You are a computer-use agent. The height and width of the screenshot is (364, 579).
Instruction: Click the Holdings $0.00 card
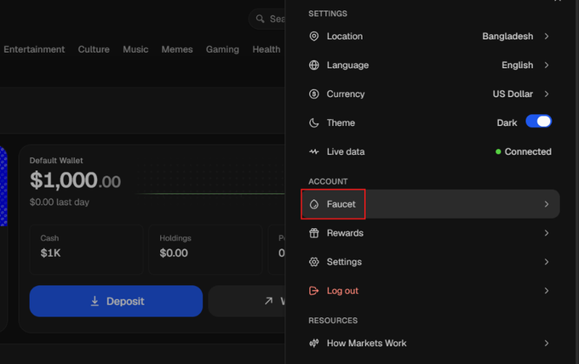click(205, 249)
